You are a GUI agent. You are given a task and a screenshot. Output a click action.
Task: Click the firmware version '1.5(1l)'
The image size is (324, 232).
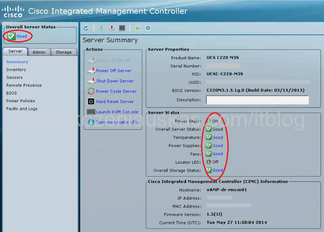click(214, 214)
